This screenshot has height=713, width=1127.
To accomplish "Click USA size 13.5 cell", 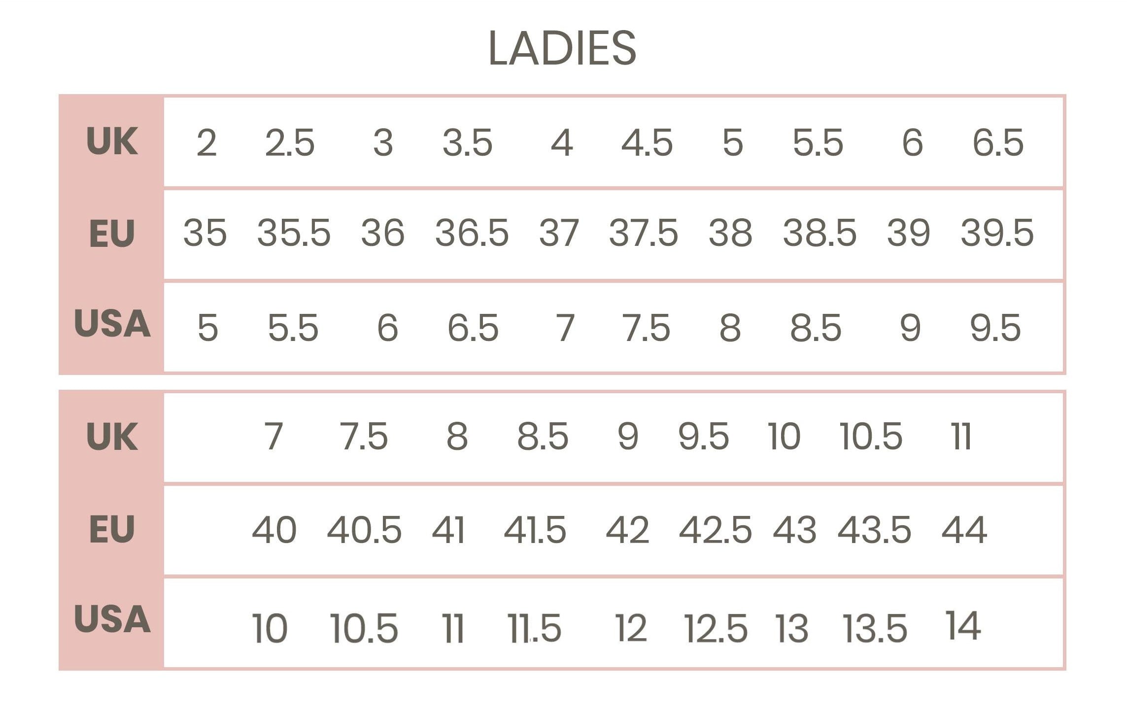I will tap(875, 628).
